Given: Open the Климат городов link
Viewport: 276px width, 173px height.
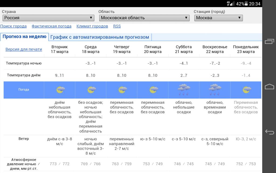Looking at the screenshot, I should pyautogui.click(x=92, y=26).
